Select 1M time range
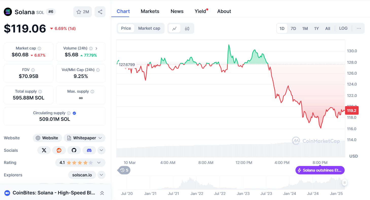 click(305, 28)
